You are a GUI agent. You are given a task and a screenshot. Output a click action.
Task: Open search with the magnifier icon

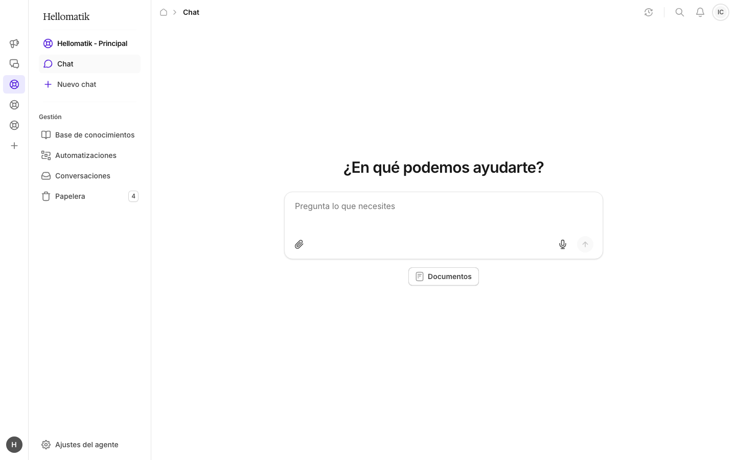pyautogui.click(x=680, y=12)
